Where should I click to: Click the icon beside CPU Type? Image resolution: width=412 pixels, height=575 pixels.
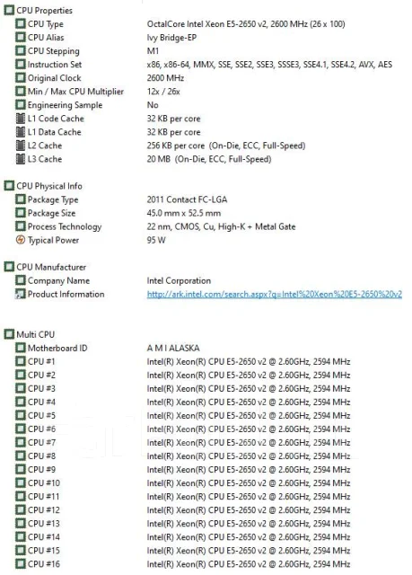tap(21, 24)
